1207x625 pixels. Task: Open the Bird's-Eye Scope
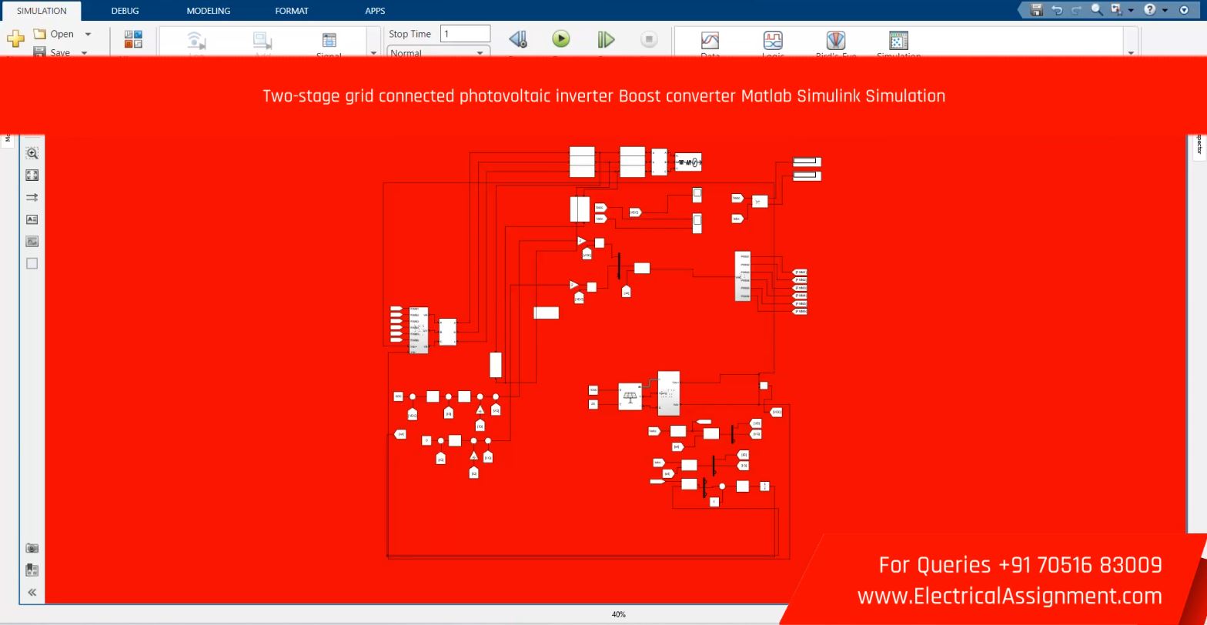click(835, 41)
